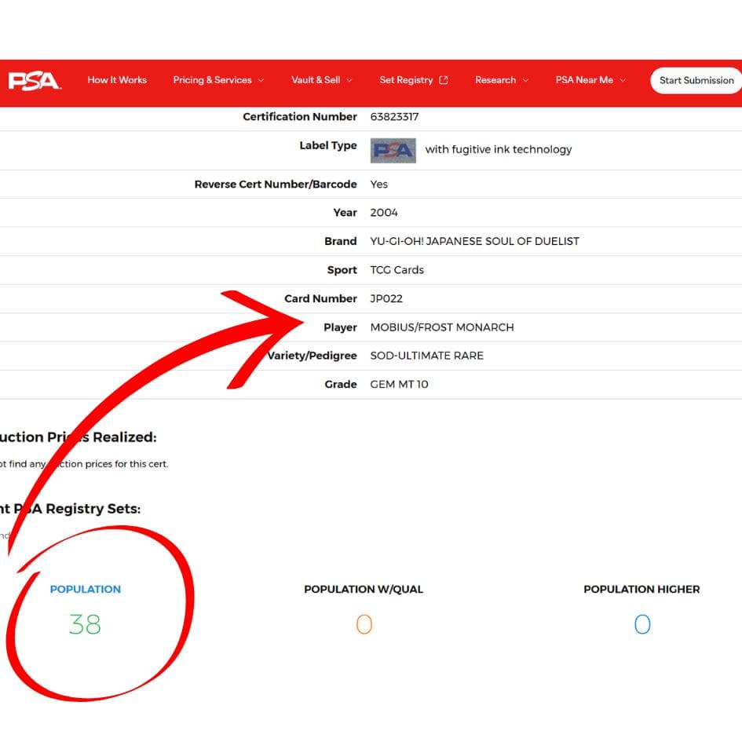Expand the Pricing & Services menu
The image size is (742, 742).
(218, 80)
